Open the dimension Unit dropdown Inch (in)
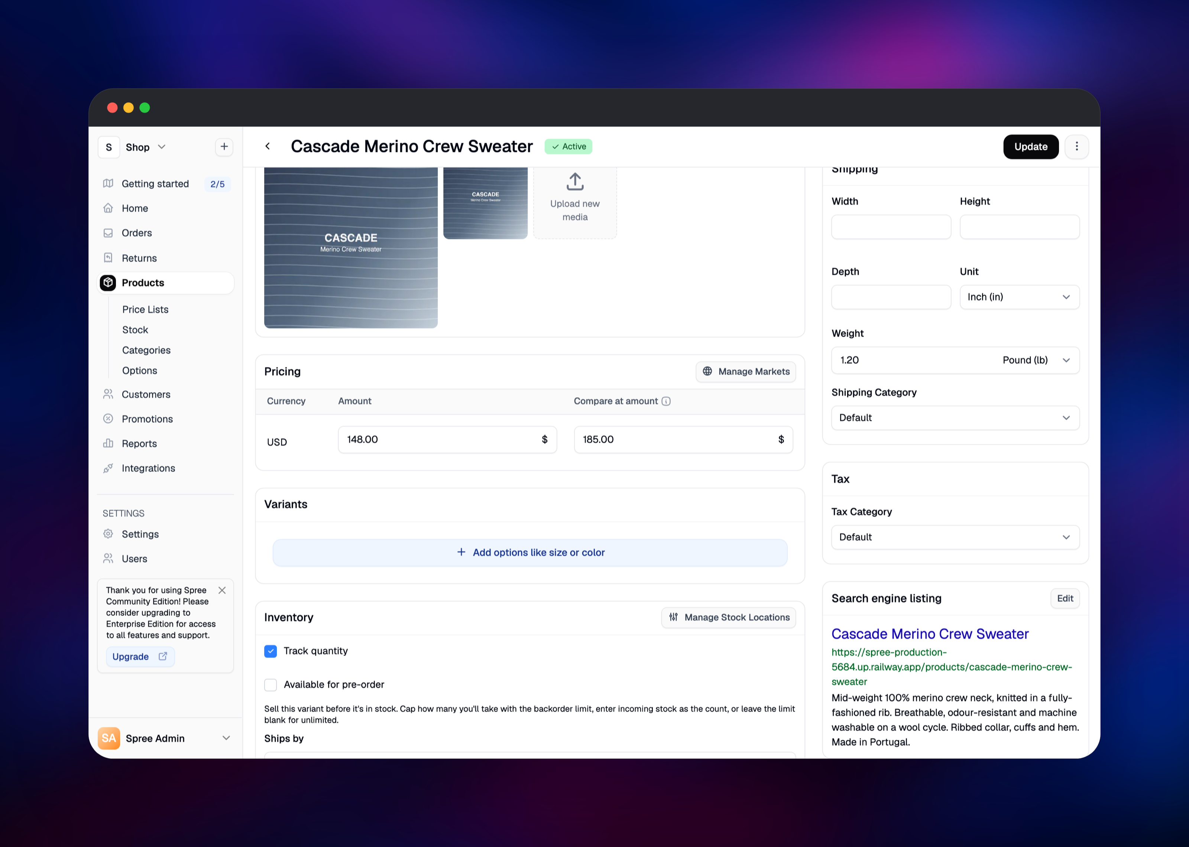Image resolution: width=1189 pixels, height=847 pixels. (x=1020, y=297)
